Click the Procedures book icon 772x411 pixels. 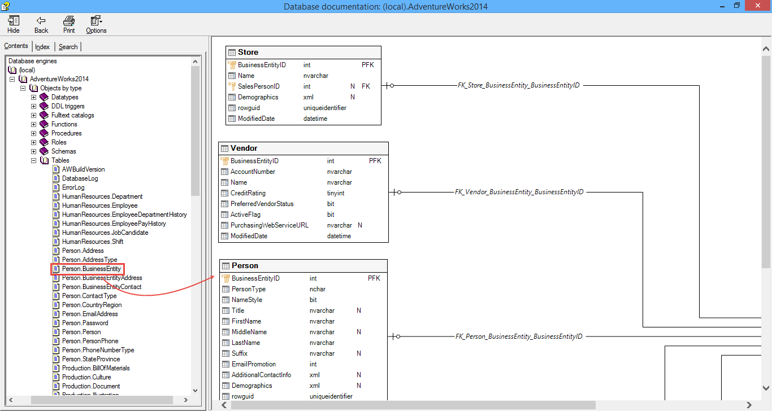[x=45, y=133]
